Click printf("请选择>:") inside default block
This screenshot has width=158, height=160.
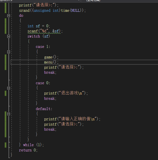[x=64, y=124]
